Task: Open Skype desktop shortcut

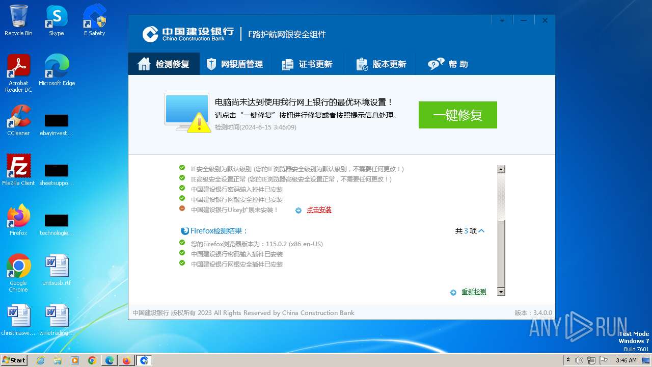Action: 57,20
